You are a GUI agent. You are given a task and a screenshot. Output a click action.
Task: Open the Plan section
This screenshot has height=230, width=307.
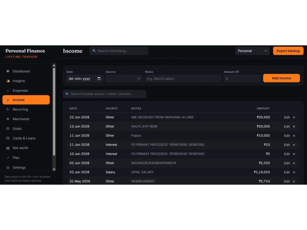tap(26, 158)
